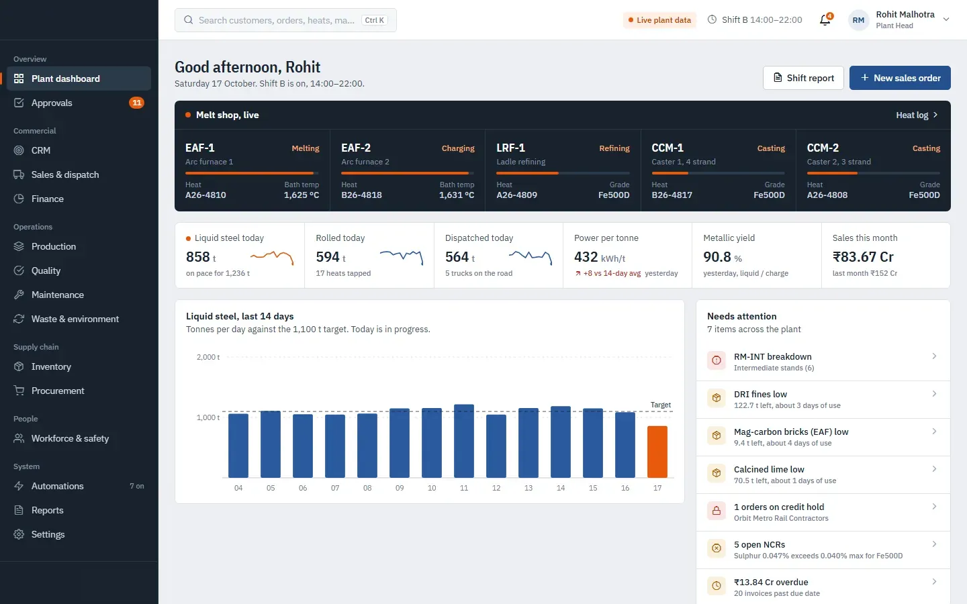Screen dimensions: 967x604
Task: Click the Reports document icon
Action: (19, 510)
